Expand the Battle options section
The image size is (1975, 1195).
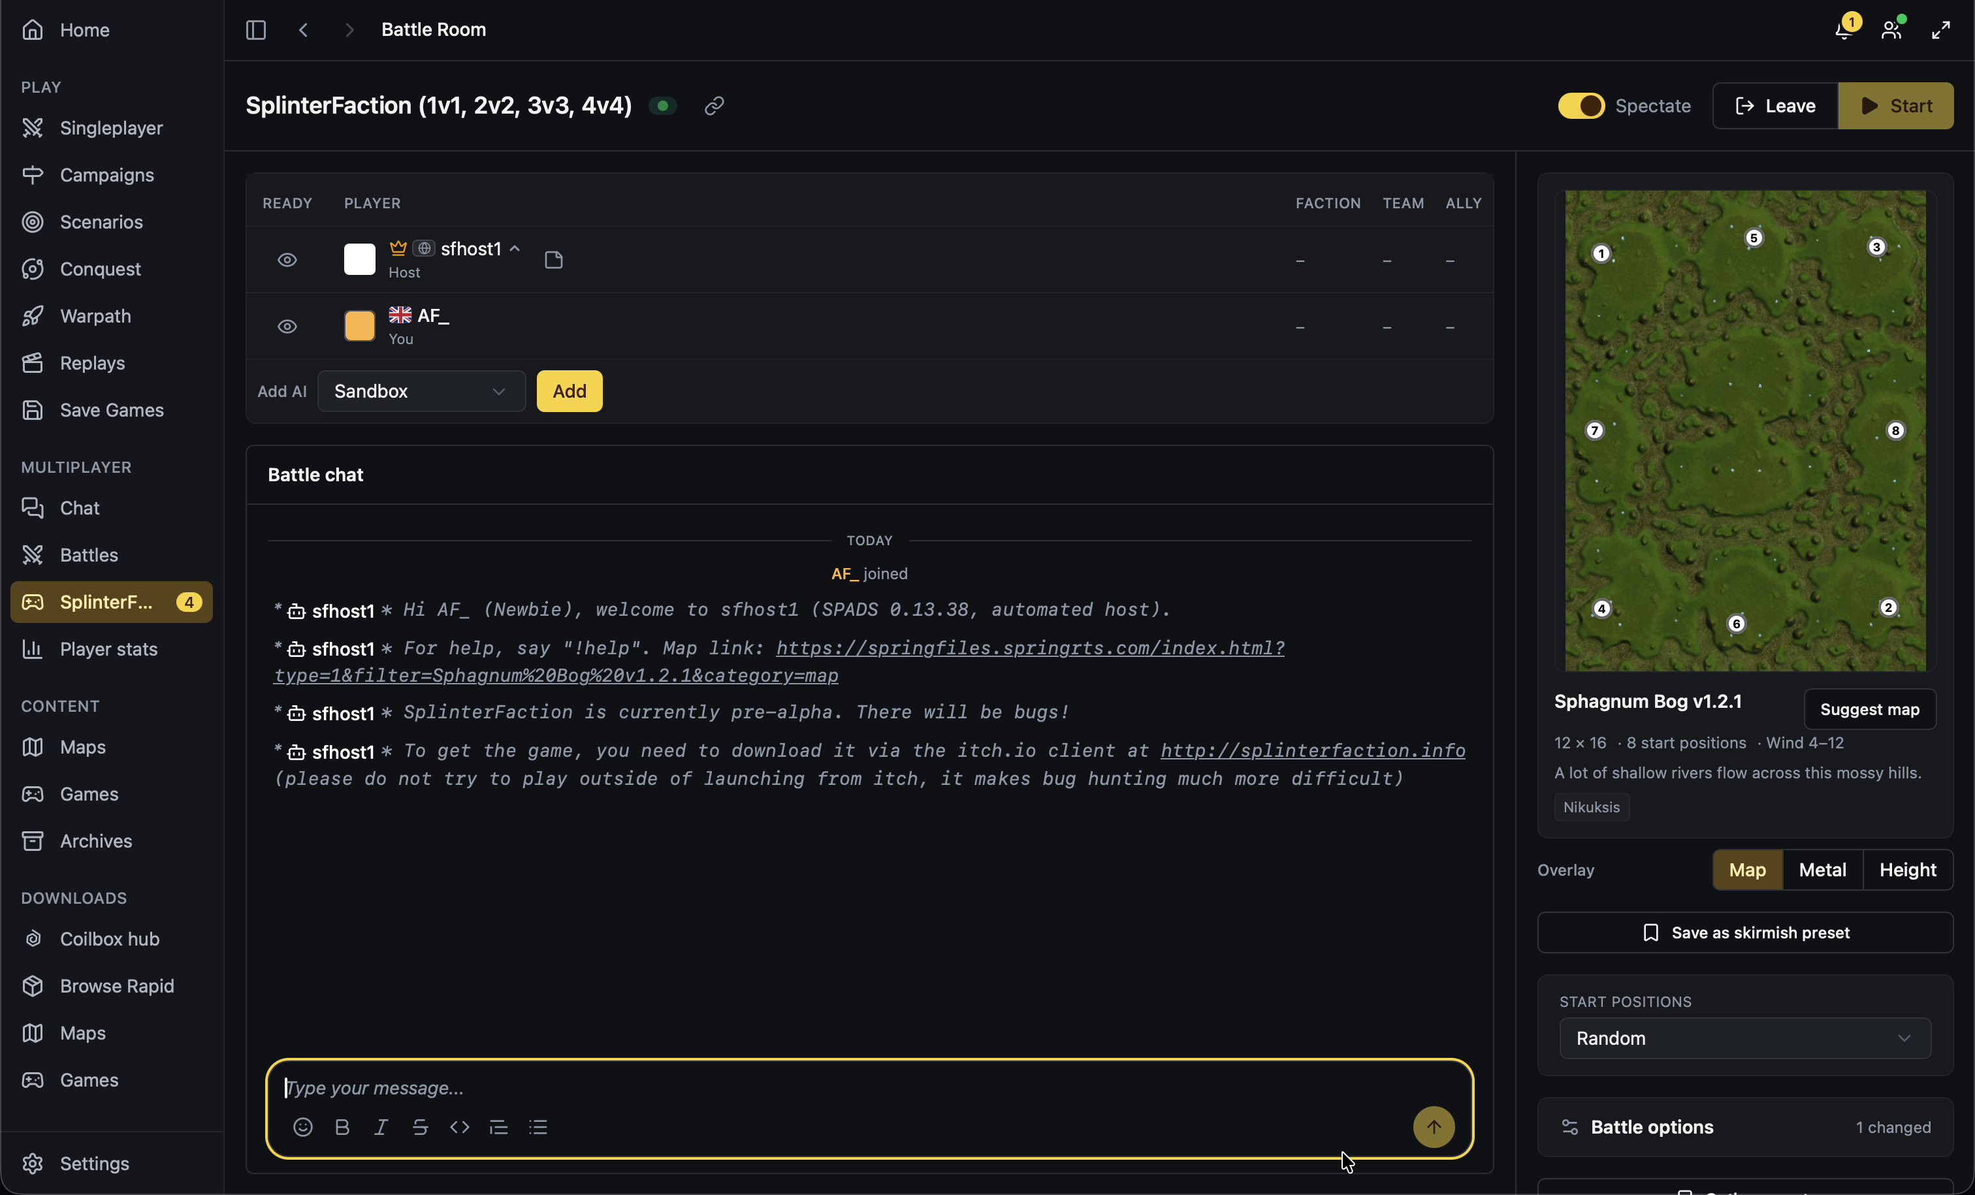tap(1745, 1127)
